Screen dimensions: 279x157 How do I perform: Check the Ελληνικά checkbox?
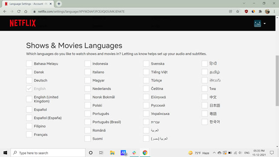(146, 97)
